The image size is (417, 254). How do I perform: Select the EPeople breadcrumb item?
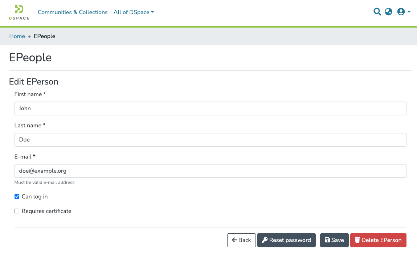[x=44, y=36]
